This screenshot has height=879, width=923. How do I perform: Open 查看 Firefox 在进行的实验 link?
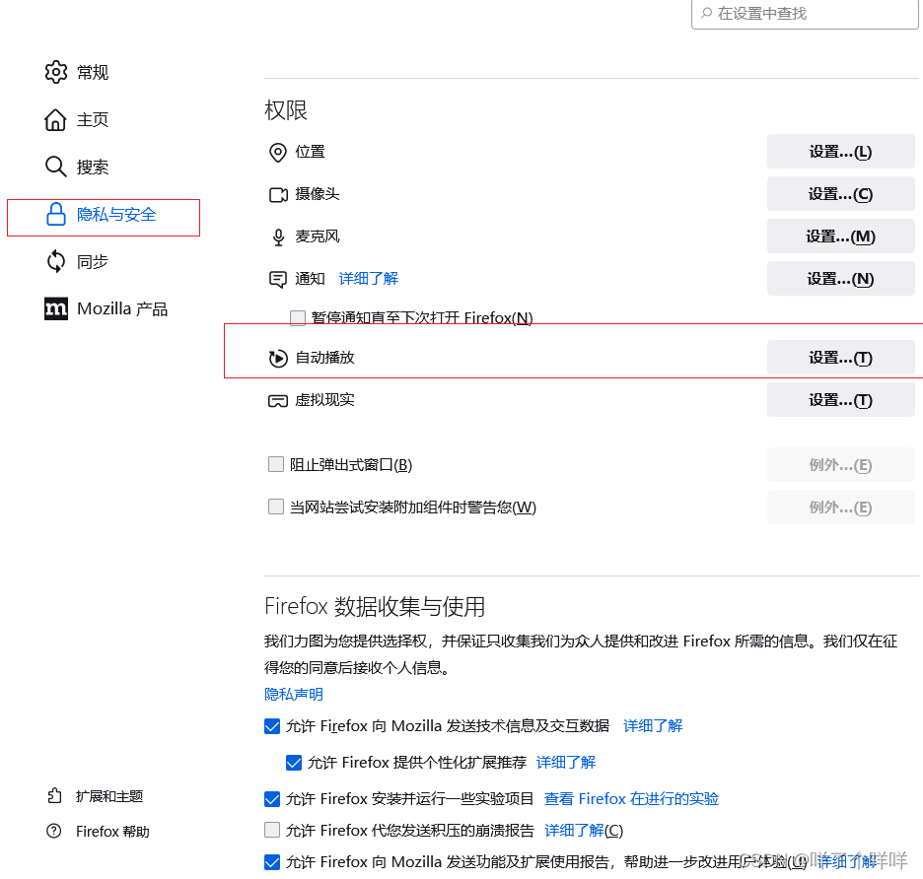(x=632, y=799)
